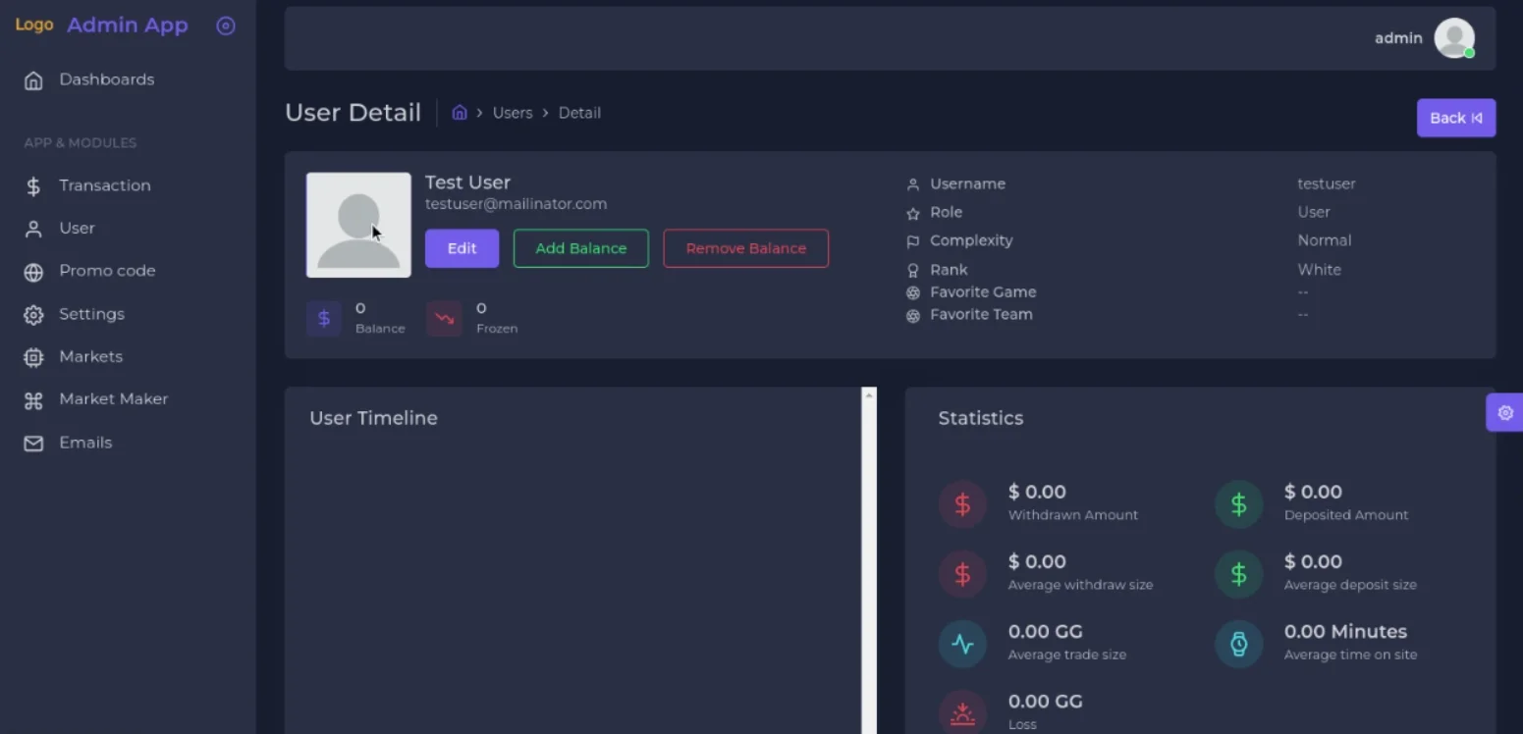
Task: Click the Add Balance button
Action: click(x=580, y=248)
